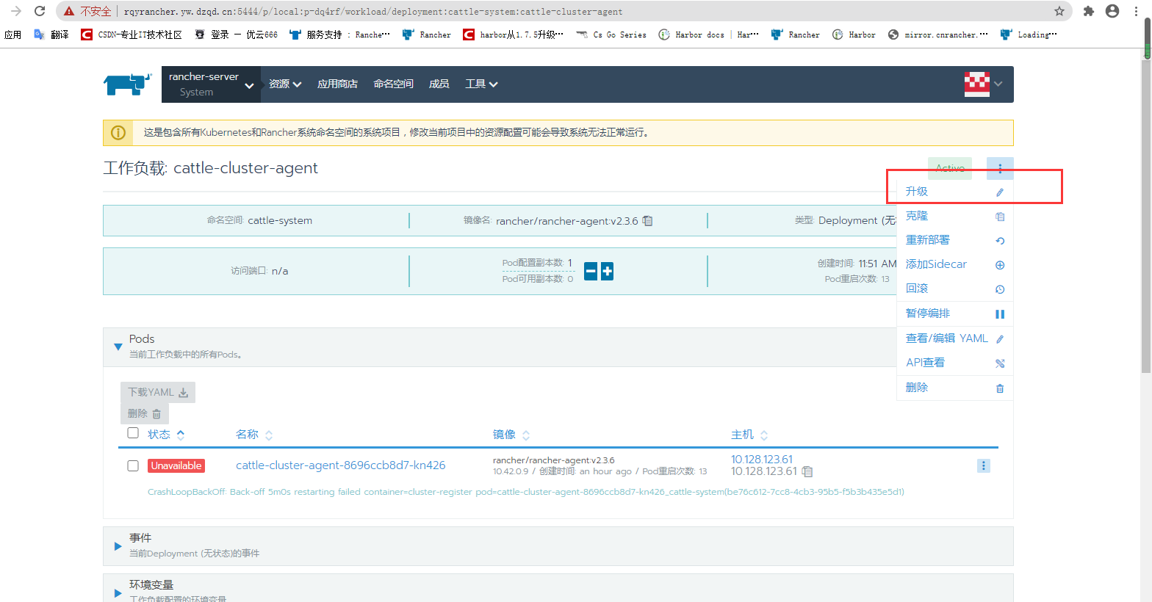Expand the 工具 navigation dropdown
1152x602 pixels.
[481, 84]
